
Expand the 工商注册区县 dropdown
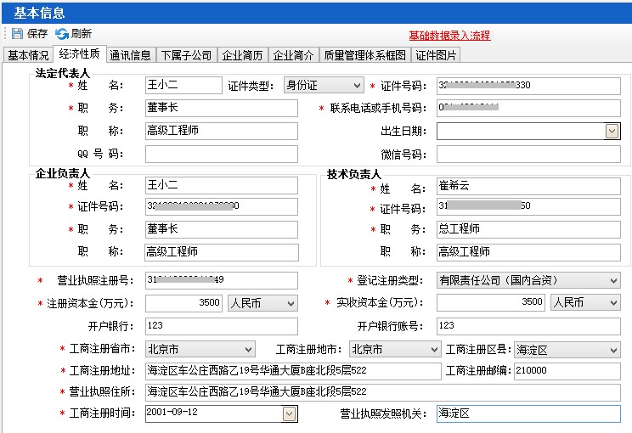613,350
